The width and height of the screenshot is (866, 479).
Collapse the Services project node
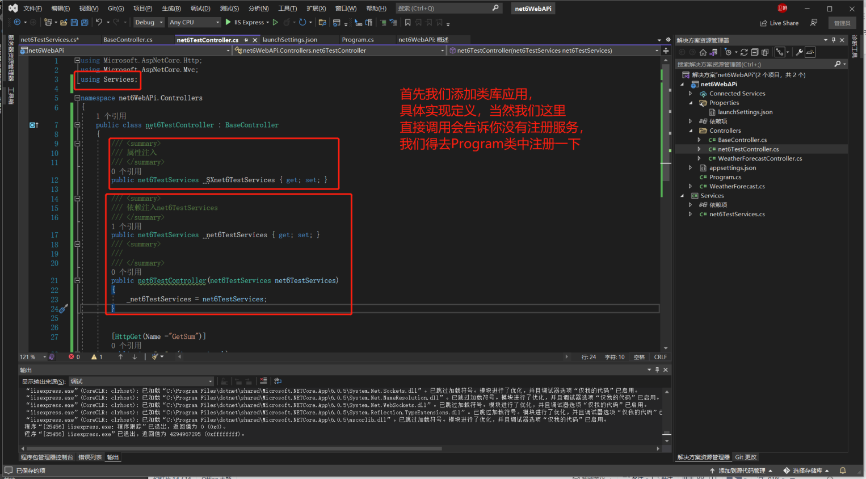(x=682, y=196)
